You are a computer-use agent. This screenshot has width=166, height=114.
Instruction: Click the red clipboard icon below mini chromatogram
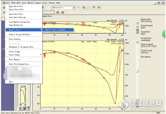[20, 108]
